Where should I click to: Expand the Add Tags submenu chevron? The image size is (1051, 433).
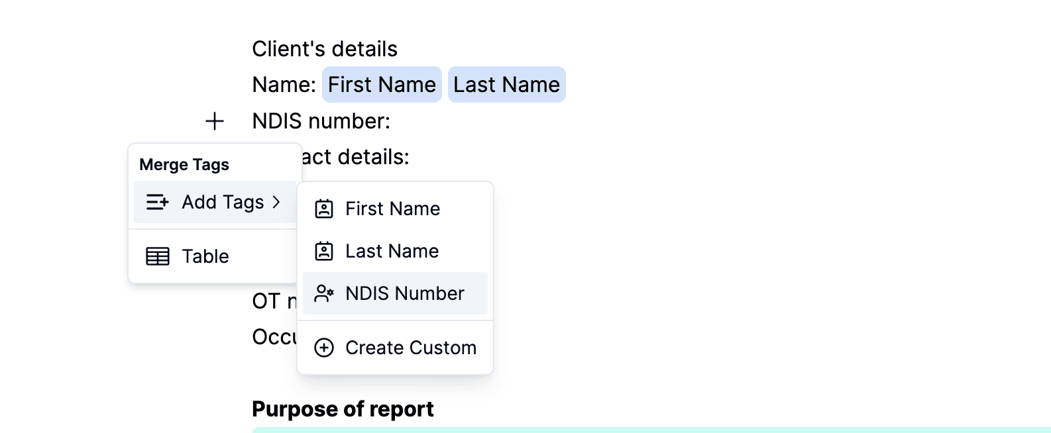[x=276, y=202]
